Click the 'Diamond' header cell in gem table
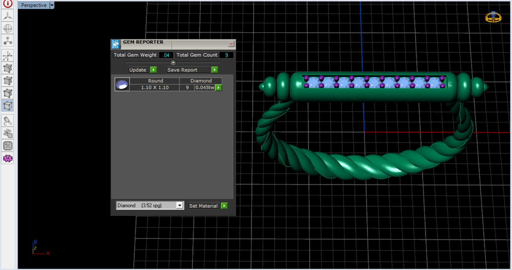The width and height of the screenshot is (512, 270). pyautogui.click(x=201, y=81)
